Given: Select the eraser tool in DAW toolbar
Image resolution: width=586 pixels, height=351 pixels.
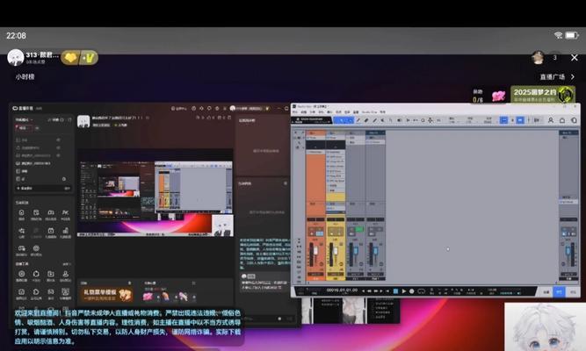Looking at the screenshot, I should [x=366, y=120].
